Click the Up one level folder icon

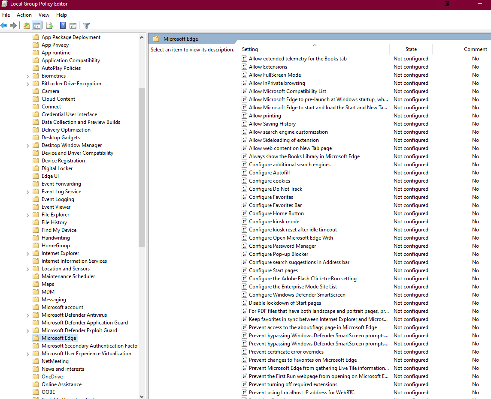click(27, 26)
